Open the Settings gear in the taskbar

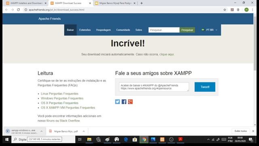[98, 140]
